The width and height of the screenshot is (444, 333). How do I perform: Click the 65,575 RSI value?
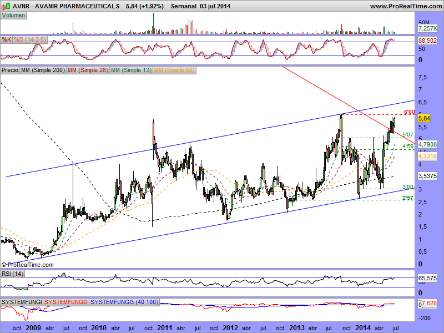pyautogui.click(x=427, y=279)
